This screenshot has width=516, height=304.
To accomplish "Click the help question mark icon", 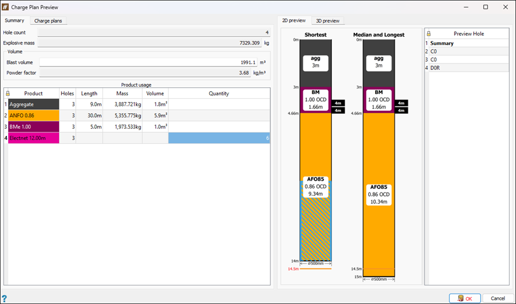I will click(x=5, y=298).
